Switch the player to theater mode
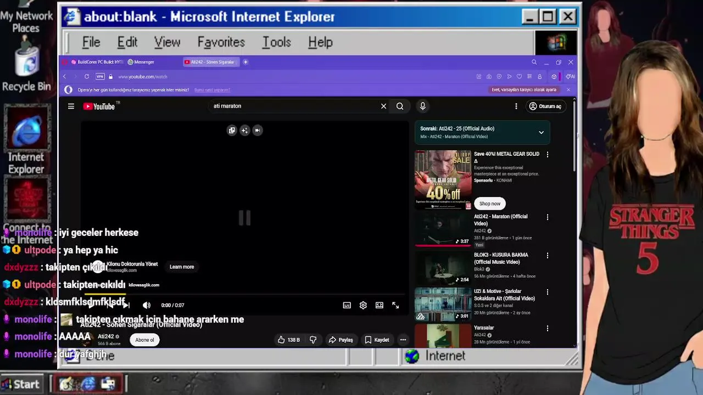Image resolution: width=703 pixels, height=395 pixels. pos(380,305)
